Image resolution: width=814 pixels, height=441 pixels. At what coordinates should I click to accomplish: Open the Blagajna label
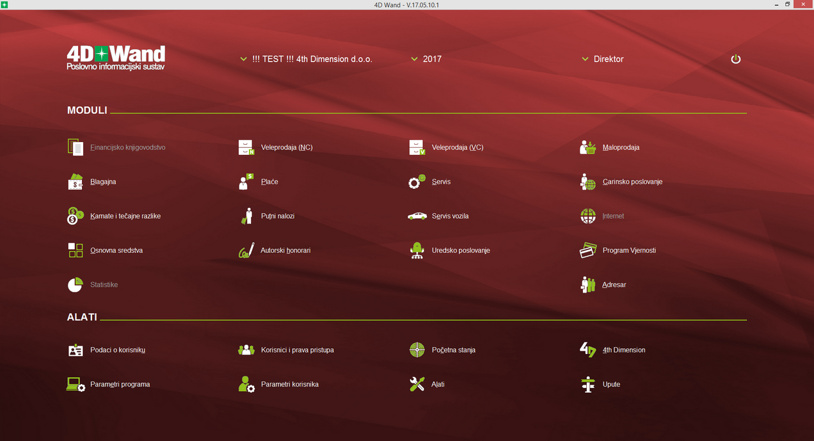[103, 182]
